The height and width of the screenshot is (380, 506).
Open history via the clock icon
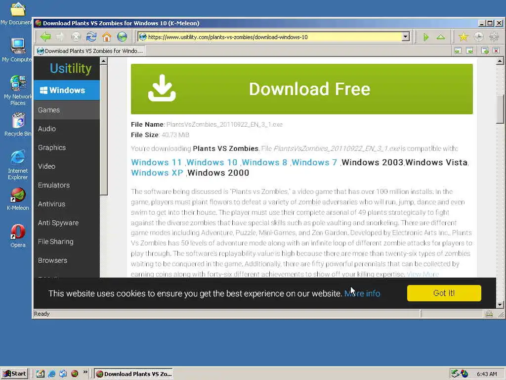[x=478, y=37]
